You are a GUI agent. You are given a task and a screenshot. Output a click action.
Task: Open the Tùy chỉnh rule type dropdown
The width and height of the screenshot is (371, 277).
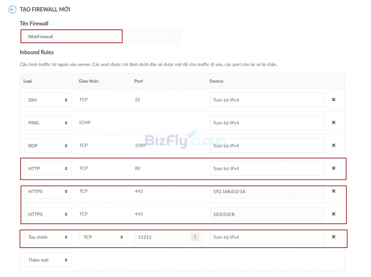(48, 237)
